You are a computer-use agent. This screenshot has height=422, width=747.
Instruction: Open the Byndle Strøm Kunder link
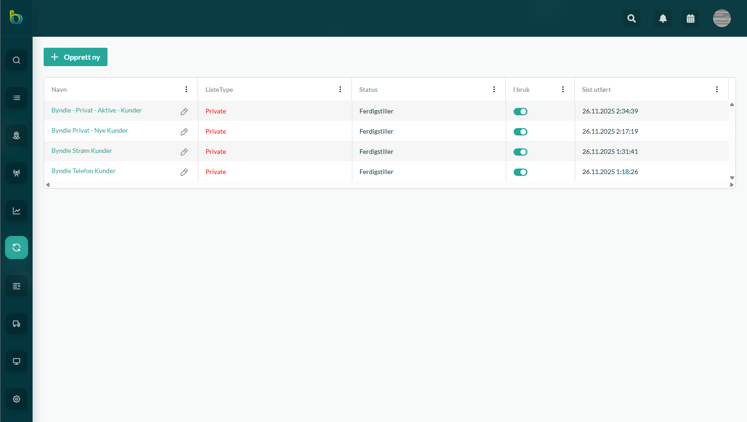[x=82, y=151]
